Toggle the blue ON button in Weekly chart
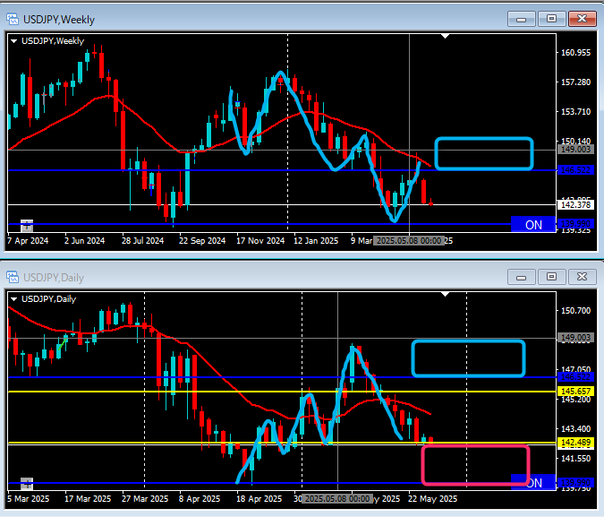 pos(533,225)
